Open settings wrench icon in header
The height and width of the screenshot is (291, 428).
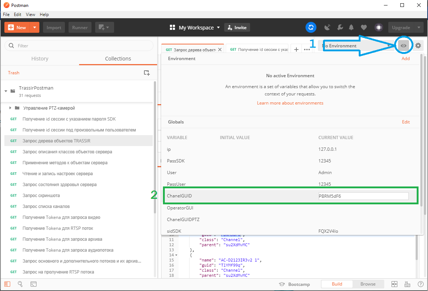[340, 27]
